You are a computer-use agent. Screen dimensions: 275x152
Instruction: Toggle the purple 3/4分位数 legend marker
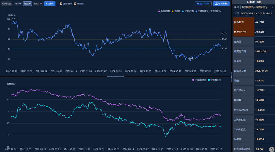click(x=159, y=11)
